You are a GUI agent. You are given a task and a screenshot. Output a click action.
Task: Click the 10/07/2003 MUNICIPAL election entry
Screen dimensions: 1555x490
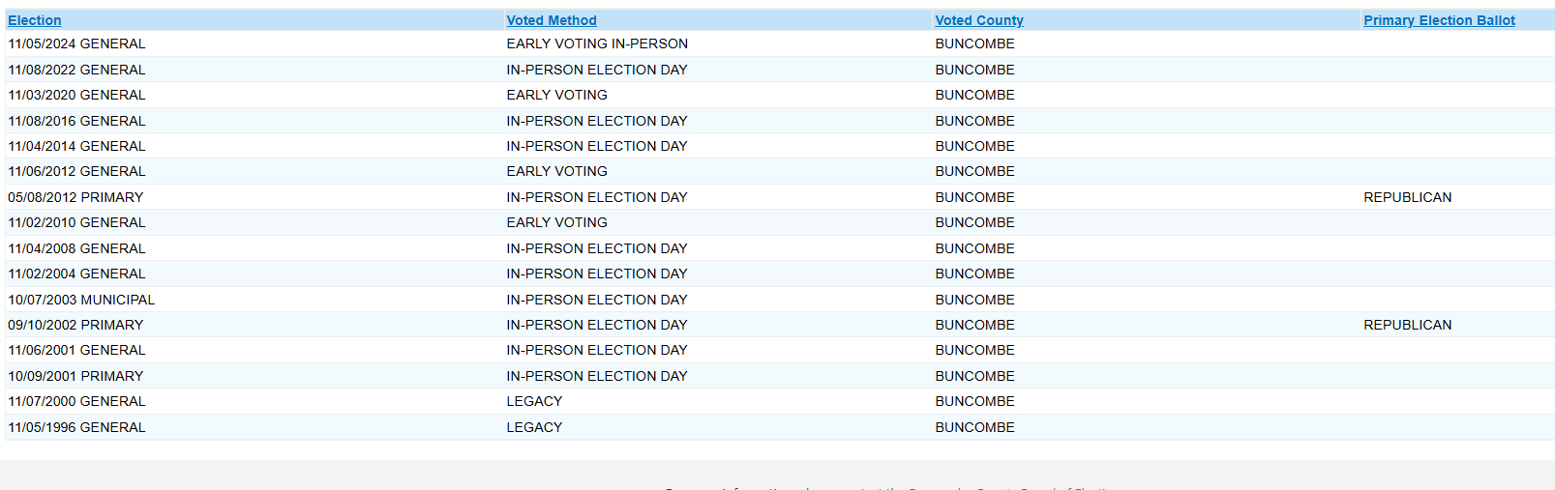point(81,300)
